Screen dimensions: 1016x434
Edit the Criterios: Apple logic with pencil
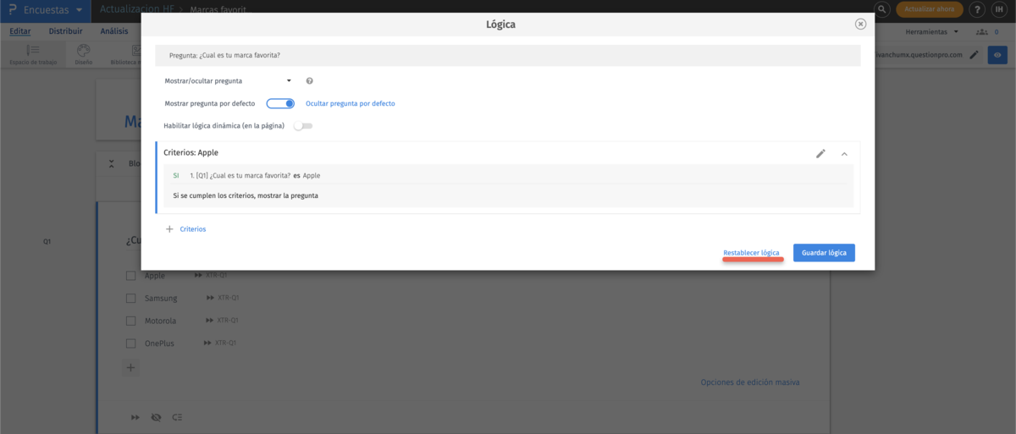[x=820, y=154]
